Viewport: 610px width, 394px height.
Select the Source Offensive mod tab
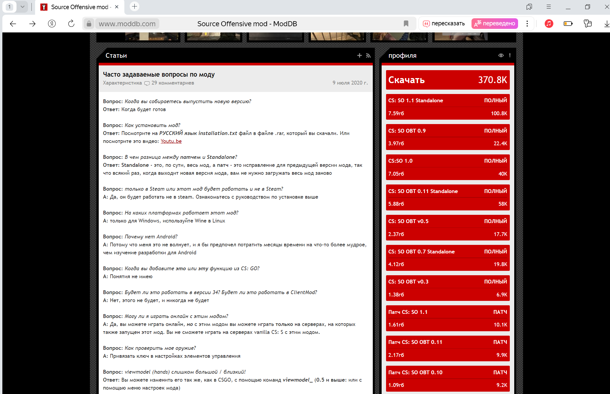pyautogui.click(x=80, y=7)
